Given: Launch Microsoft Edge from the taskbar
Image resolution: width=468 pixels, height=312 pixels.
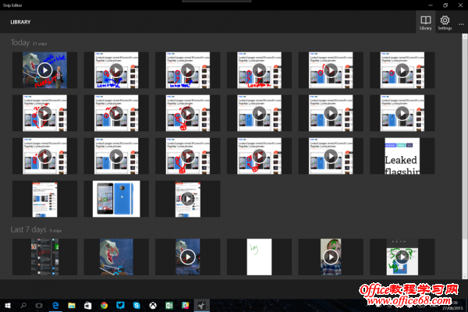Looking at the screenshot, I should pyautogui.click(x=55, y=305).
